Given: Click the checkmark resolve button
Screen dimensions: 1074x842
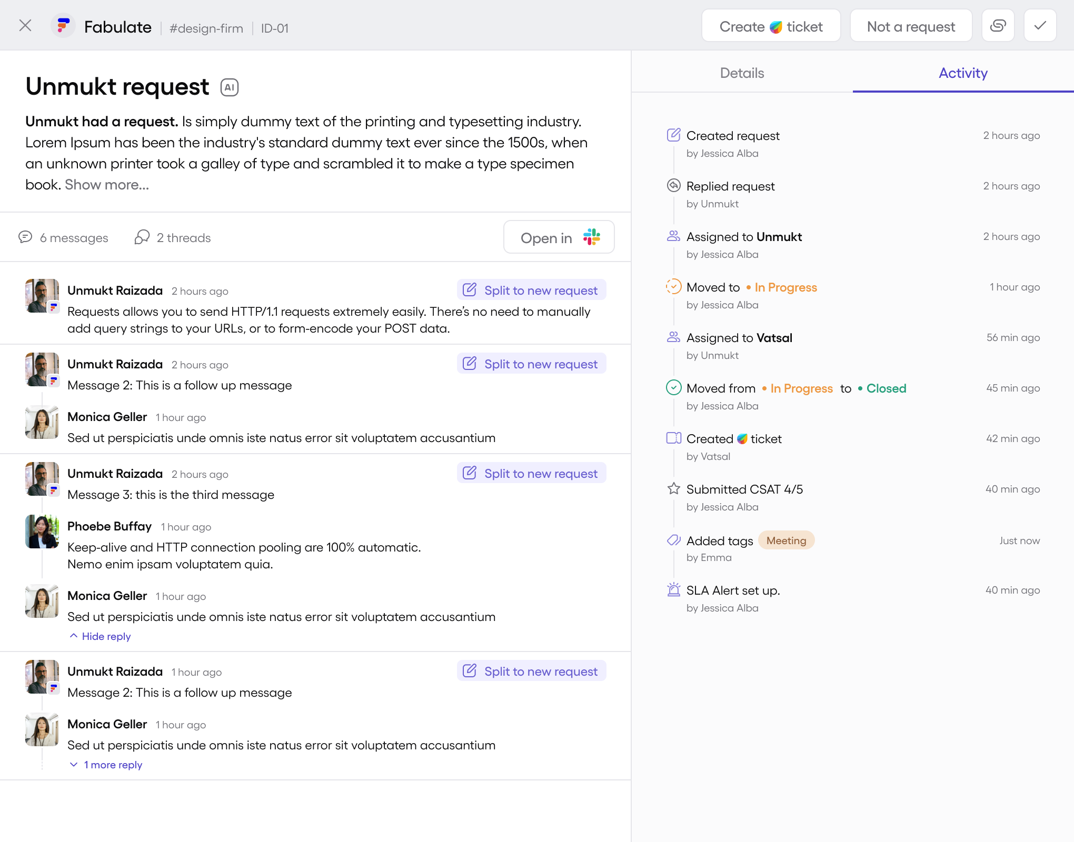Looking at the screenshot, I should pos(1040,26).
